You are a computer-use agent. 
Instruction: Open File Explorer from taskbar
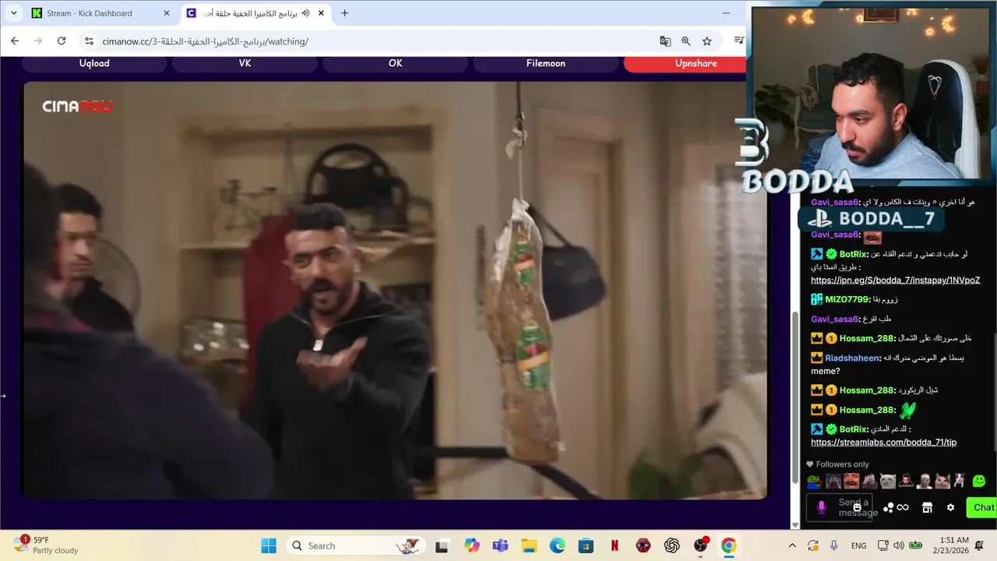pos(529,545)
